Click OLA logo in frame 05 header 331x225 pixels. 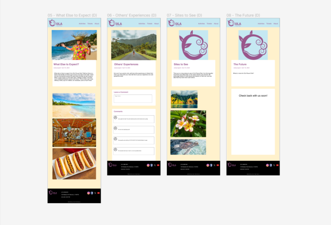[x=56, y=23]
